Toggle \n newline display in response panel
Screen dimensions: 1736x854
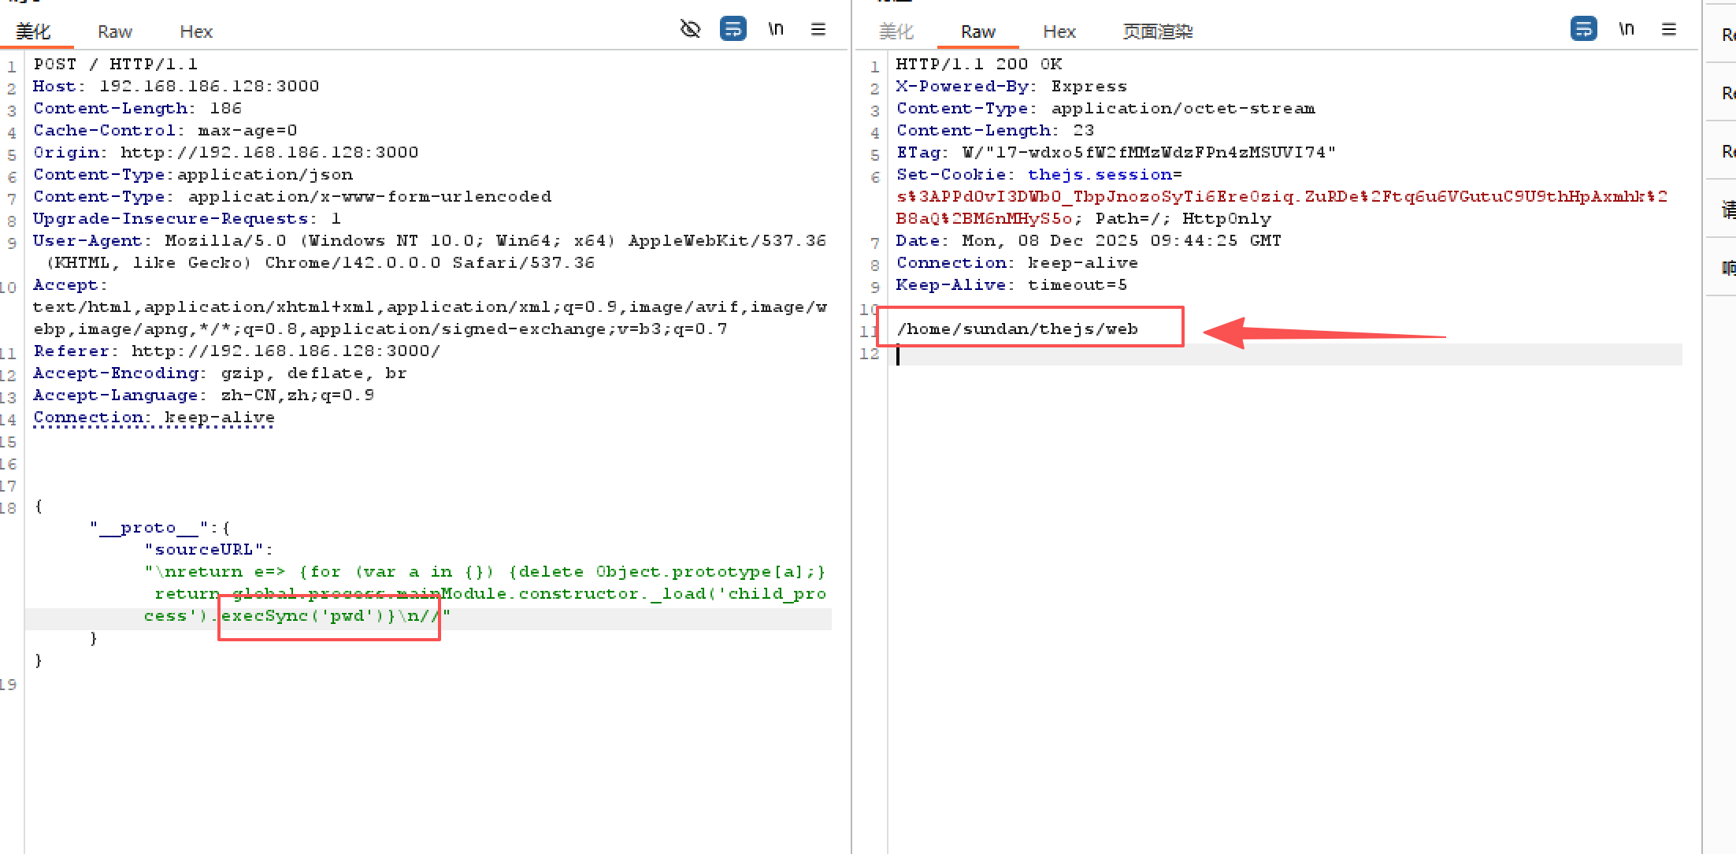pos(1627,29)
